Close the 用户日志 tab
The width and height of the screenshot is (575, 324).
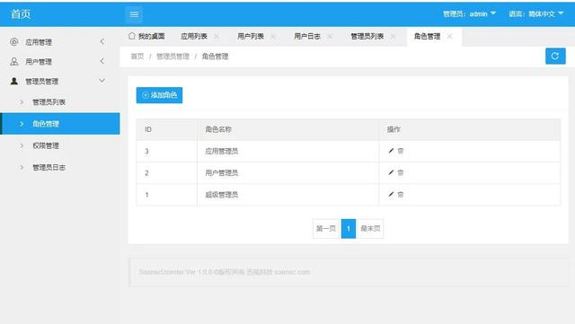[x=330, y=36]
